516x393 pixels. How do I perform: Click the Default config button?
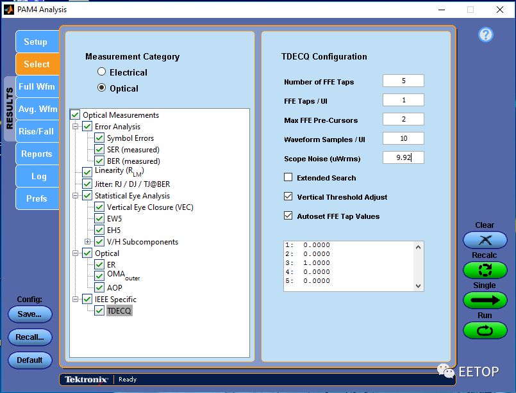click(x=30, y=360)
